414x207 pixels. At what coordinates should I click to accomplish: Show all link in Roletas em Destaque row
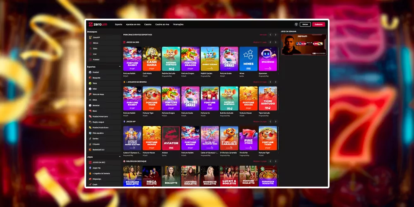coord(260,161)
